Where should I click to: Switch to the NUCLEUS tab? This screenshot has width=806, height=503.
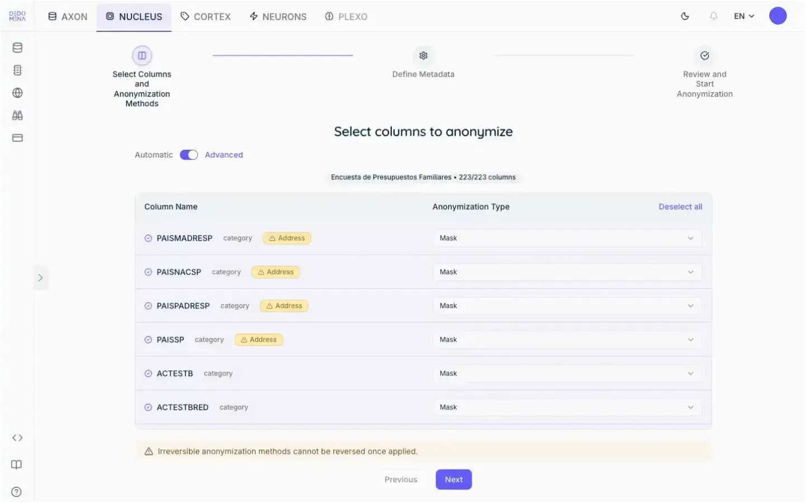pos(134,17)
